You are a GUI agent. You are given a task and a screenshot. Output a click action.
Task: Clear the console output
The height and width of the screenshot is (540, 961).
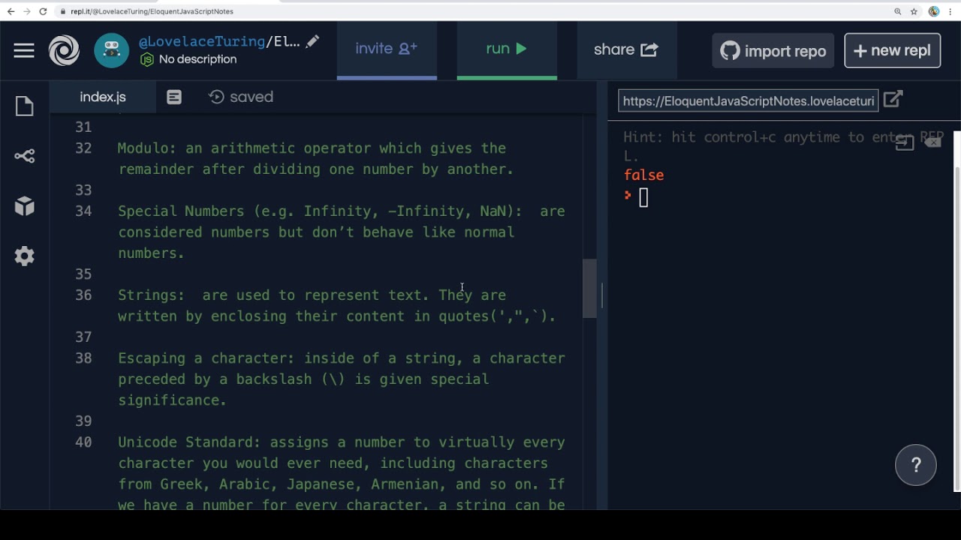[933, 141]
